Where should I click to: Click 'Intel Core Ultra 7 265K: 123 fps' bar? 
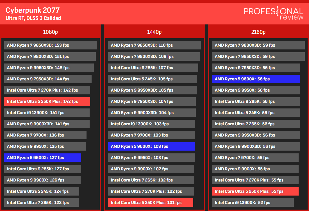click(x=41, y=202)
